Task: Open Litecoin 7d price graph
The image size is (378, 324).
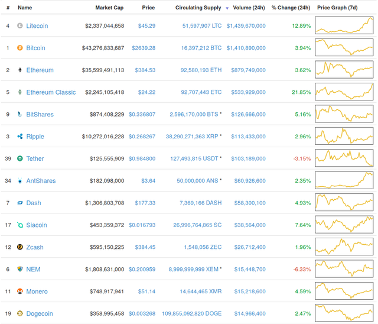Action: [x=344, y=25]
